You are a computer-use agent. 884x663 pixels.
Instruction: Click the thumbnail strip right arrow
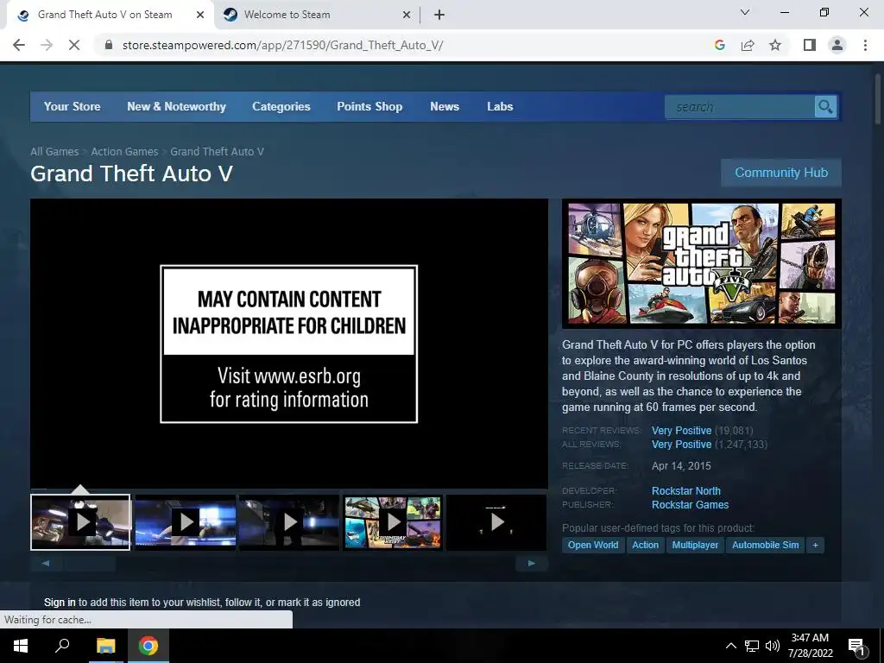tap(532, 563)
